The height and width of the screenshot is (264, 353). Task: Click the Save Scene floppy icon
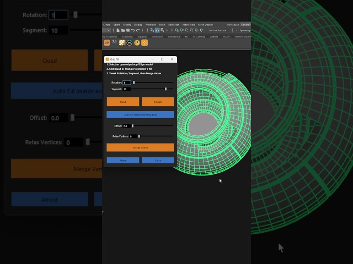(128, 30)
